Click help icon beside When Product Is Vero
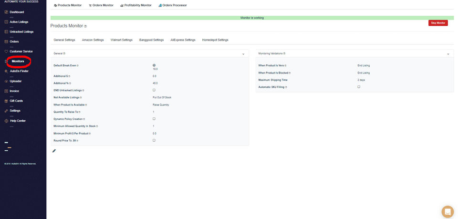The image size is (458, 219). [285, 66]
